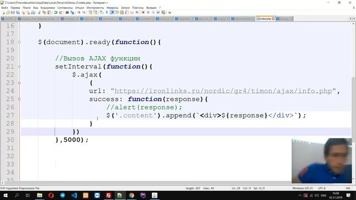
Task: Open the ? help menu
Action: 160,8
